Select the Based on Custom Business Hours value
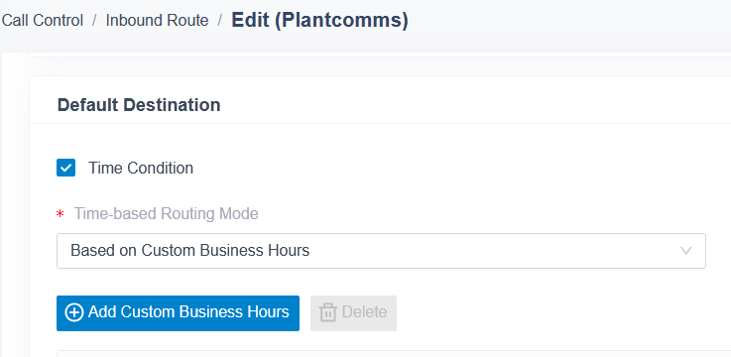731x357 pixels. coord(189,251)
